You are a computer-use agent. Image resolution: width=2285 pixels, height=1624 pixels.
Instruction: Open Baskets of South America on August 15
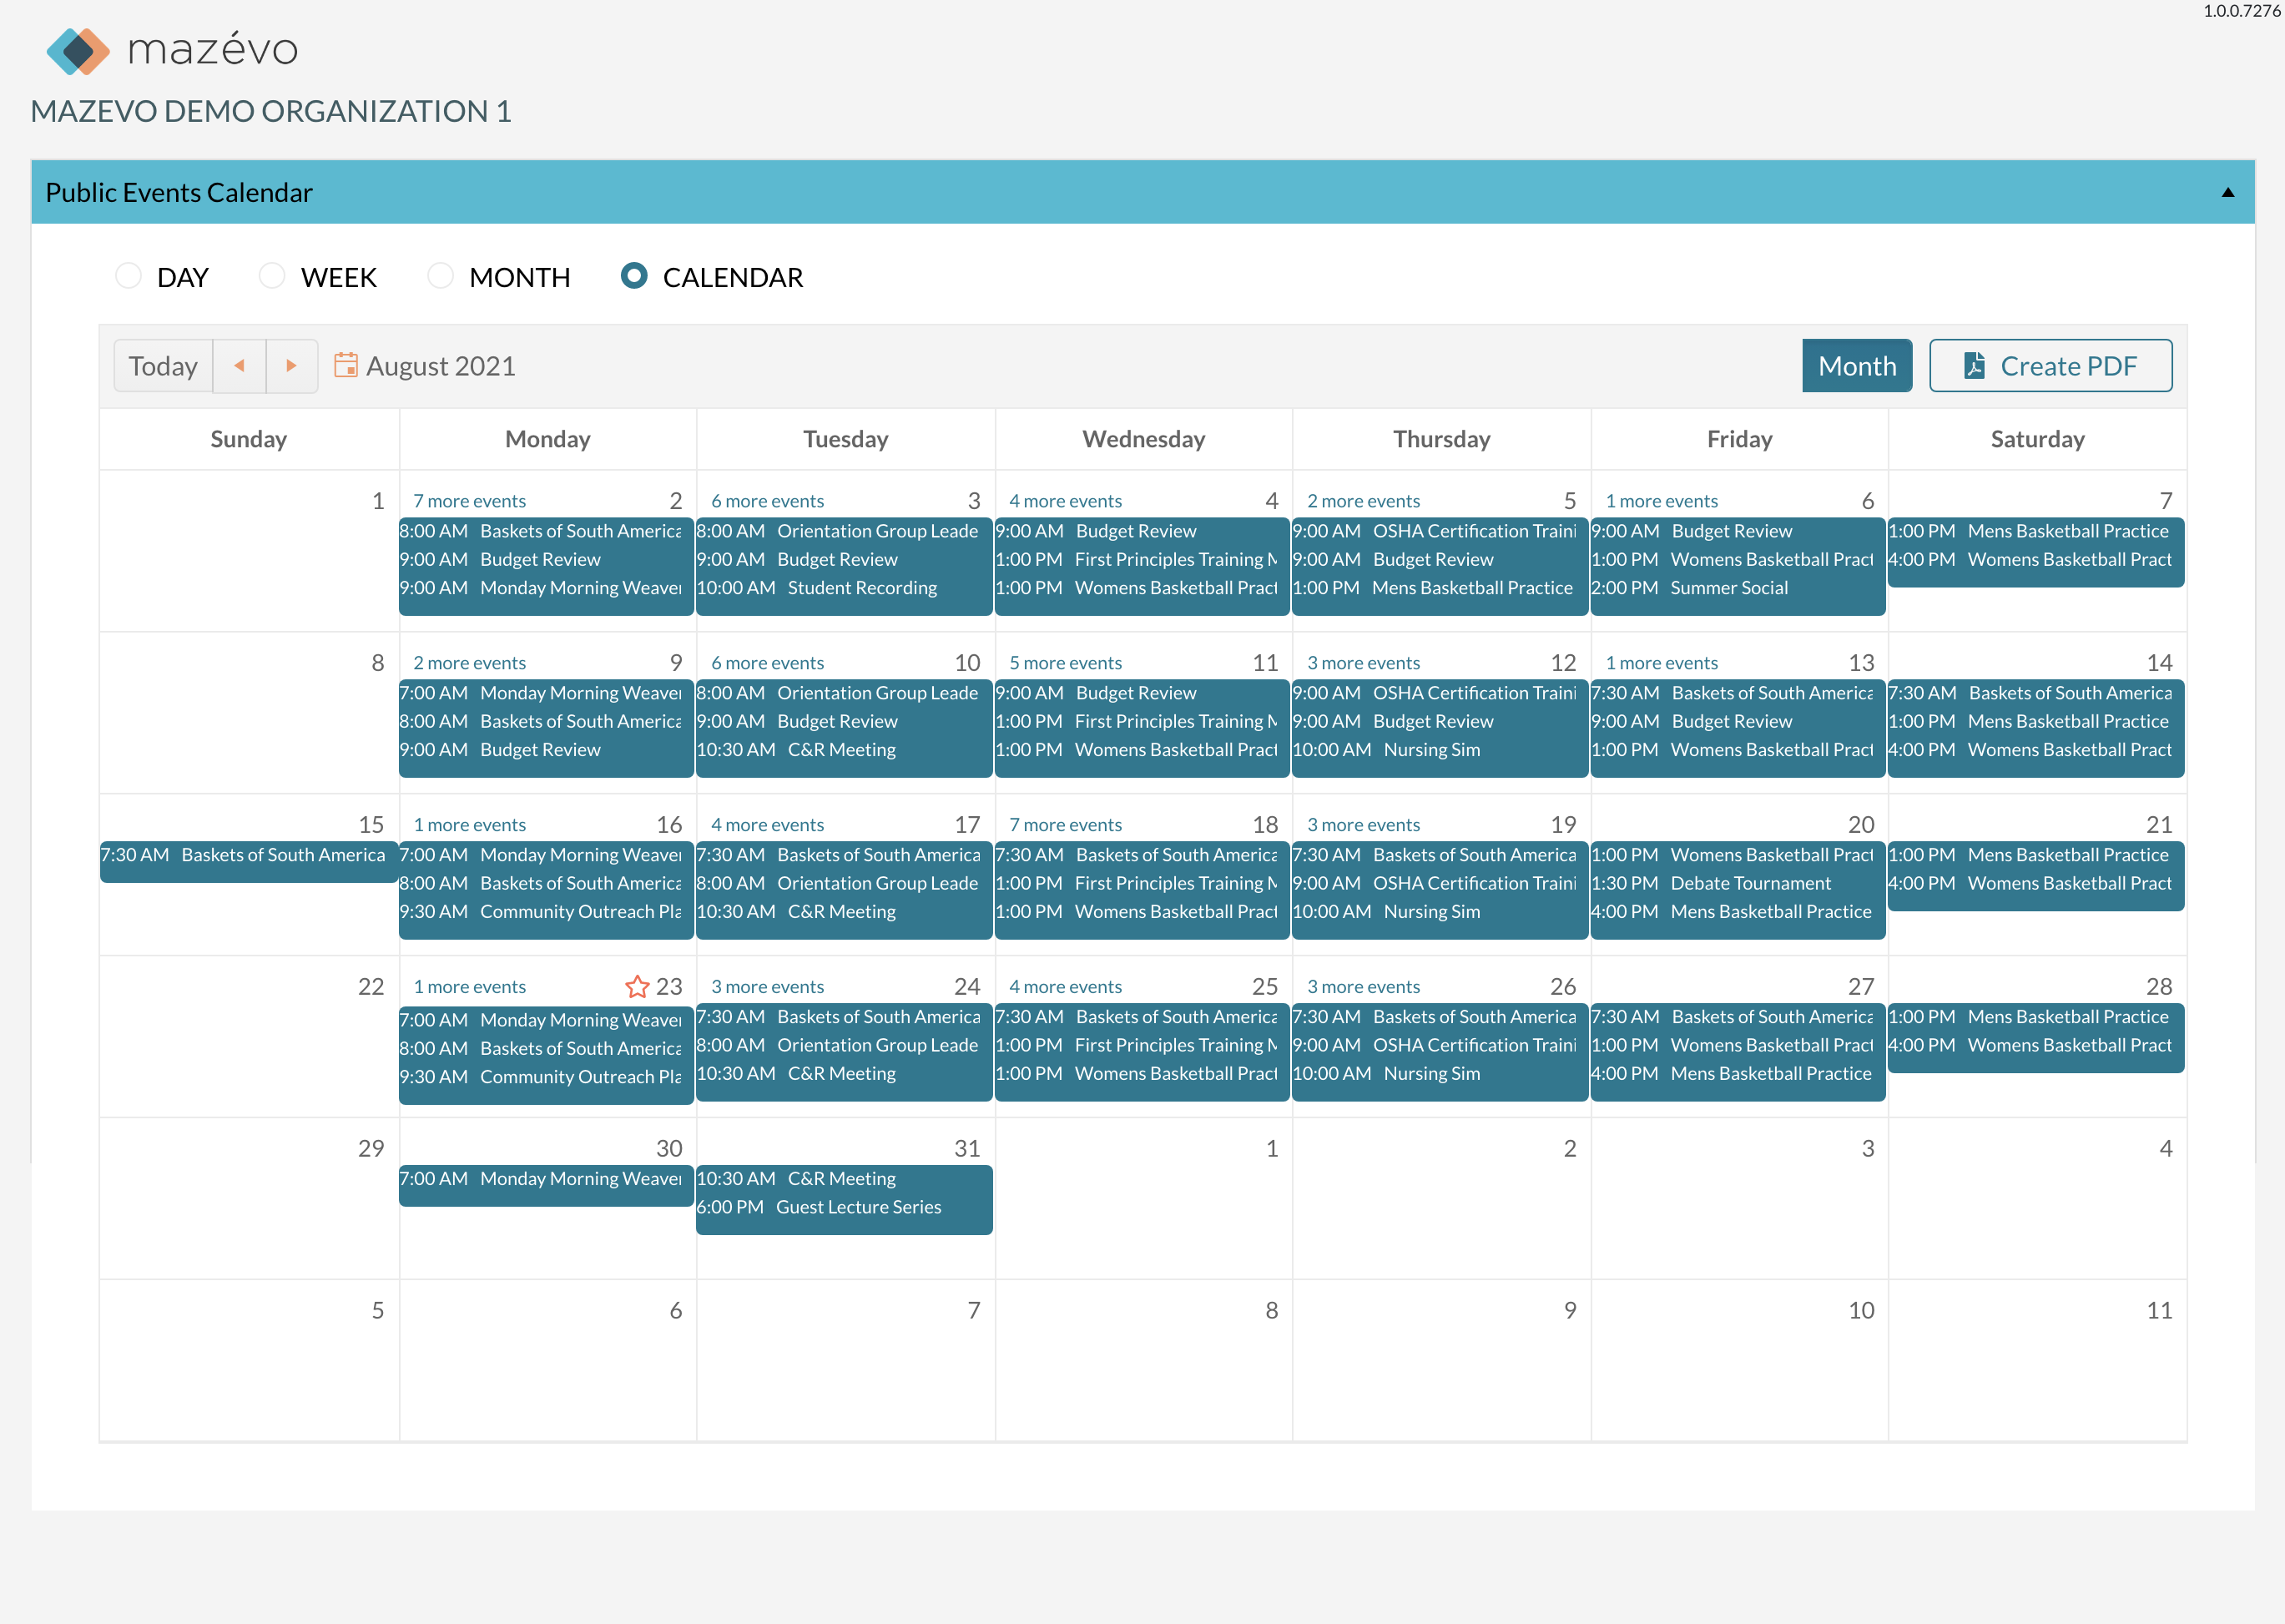click(248, 855)
